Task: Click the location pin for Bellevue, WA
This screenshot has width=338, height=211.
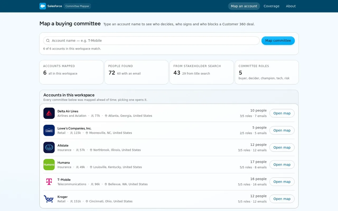Action: pos(106,184)
